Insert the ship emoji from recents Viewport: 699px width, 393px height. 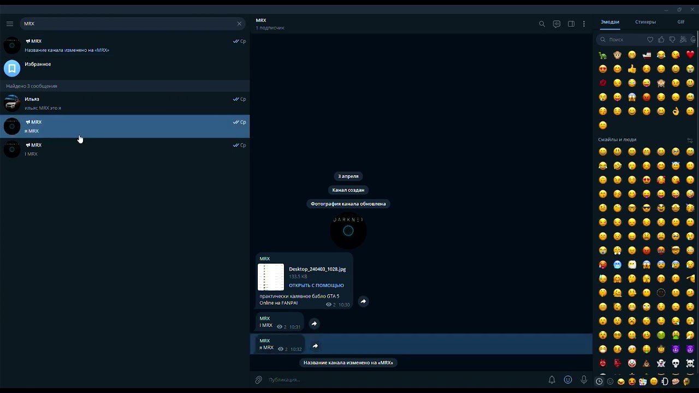pyautogui.click(x=647, y=55)
